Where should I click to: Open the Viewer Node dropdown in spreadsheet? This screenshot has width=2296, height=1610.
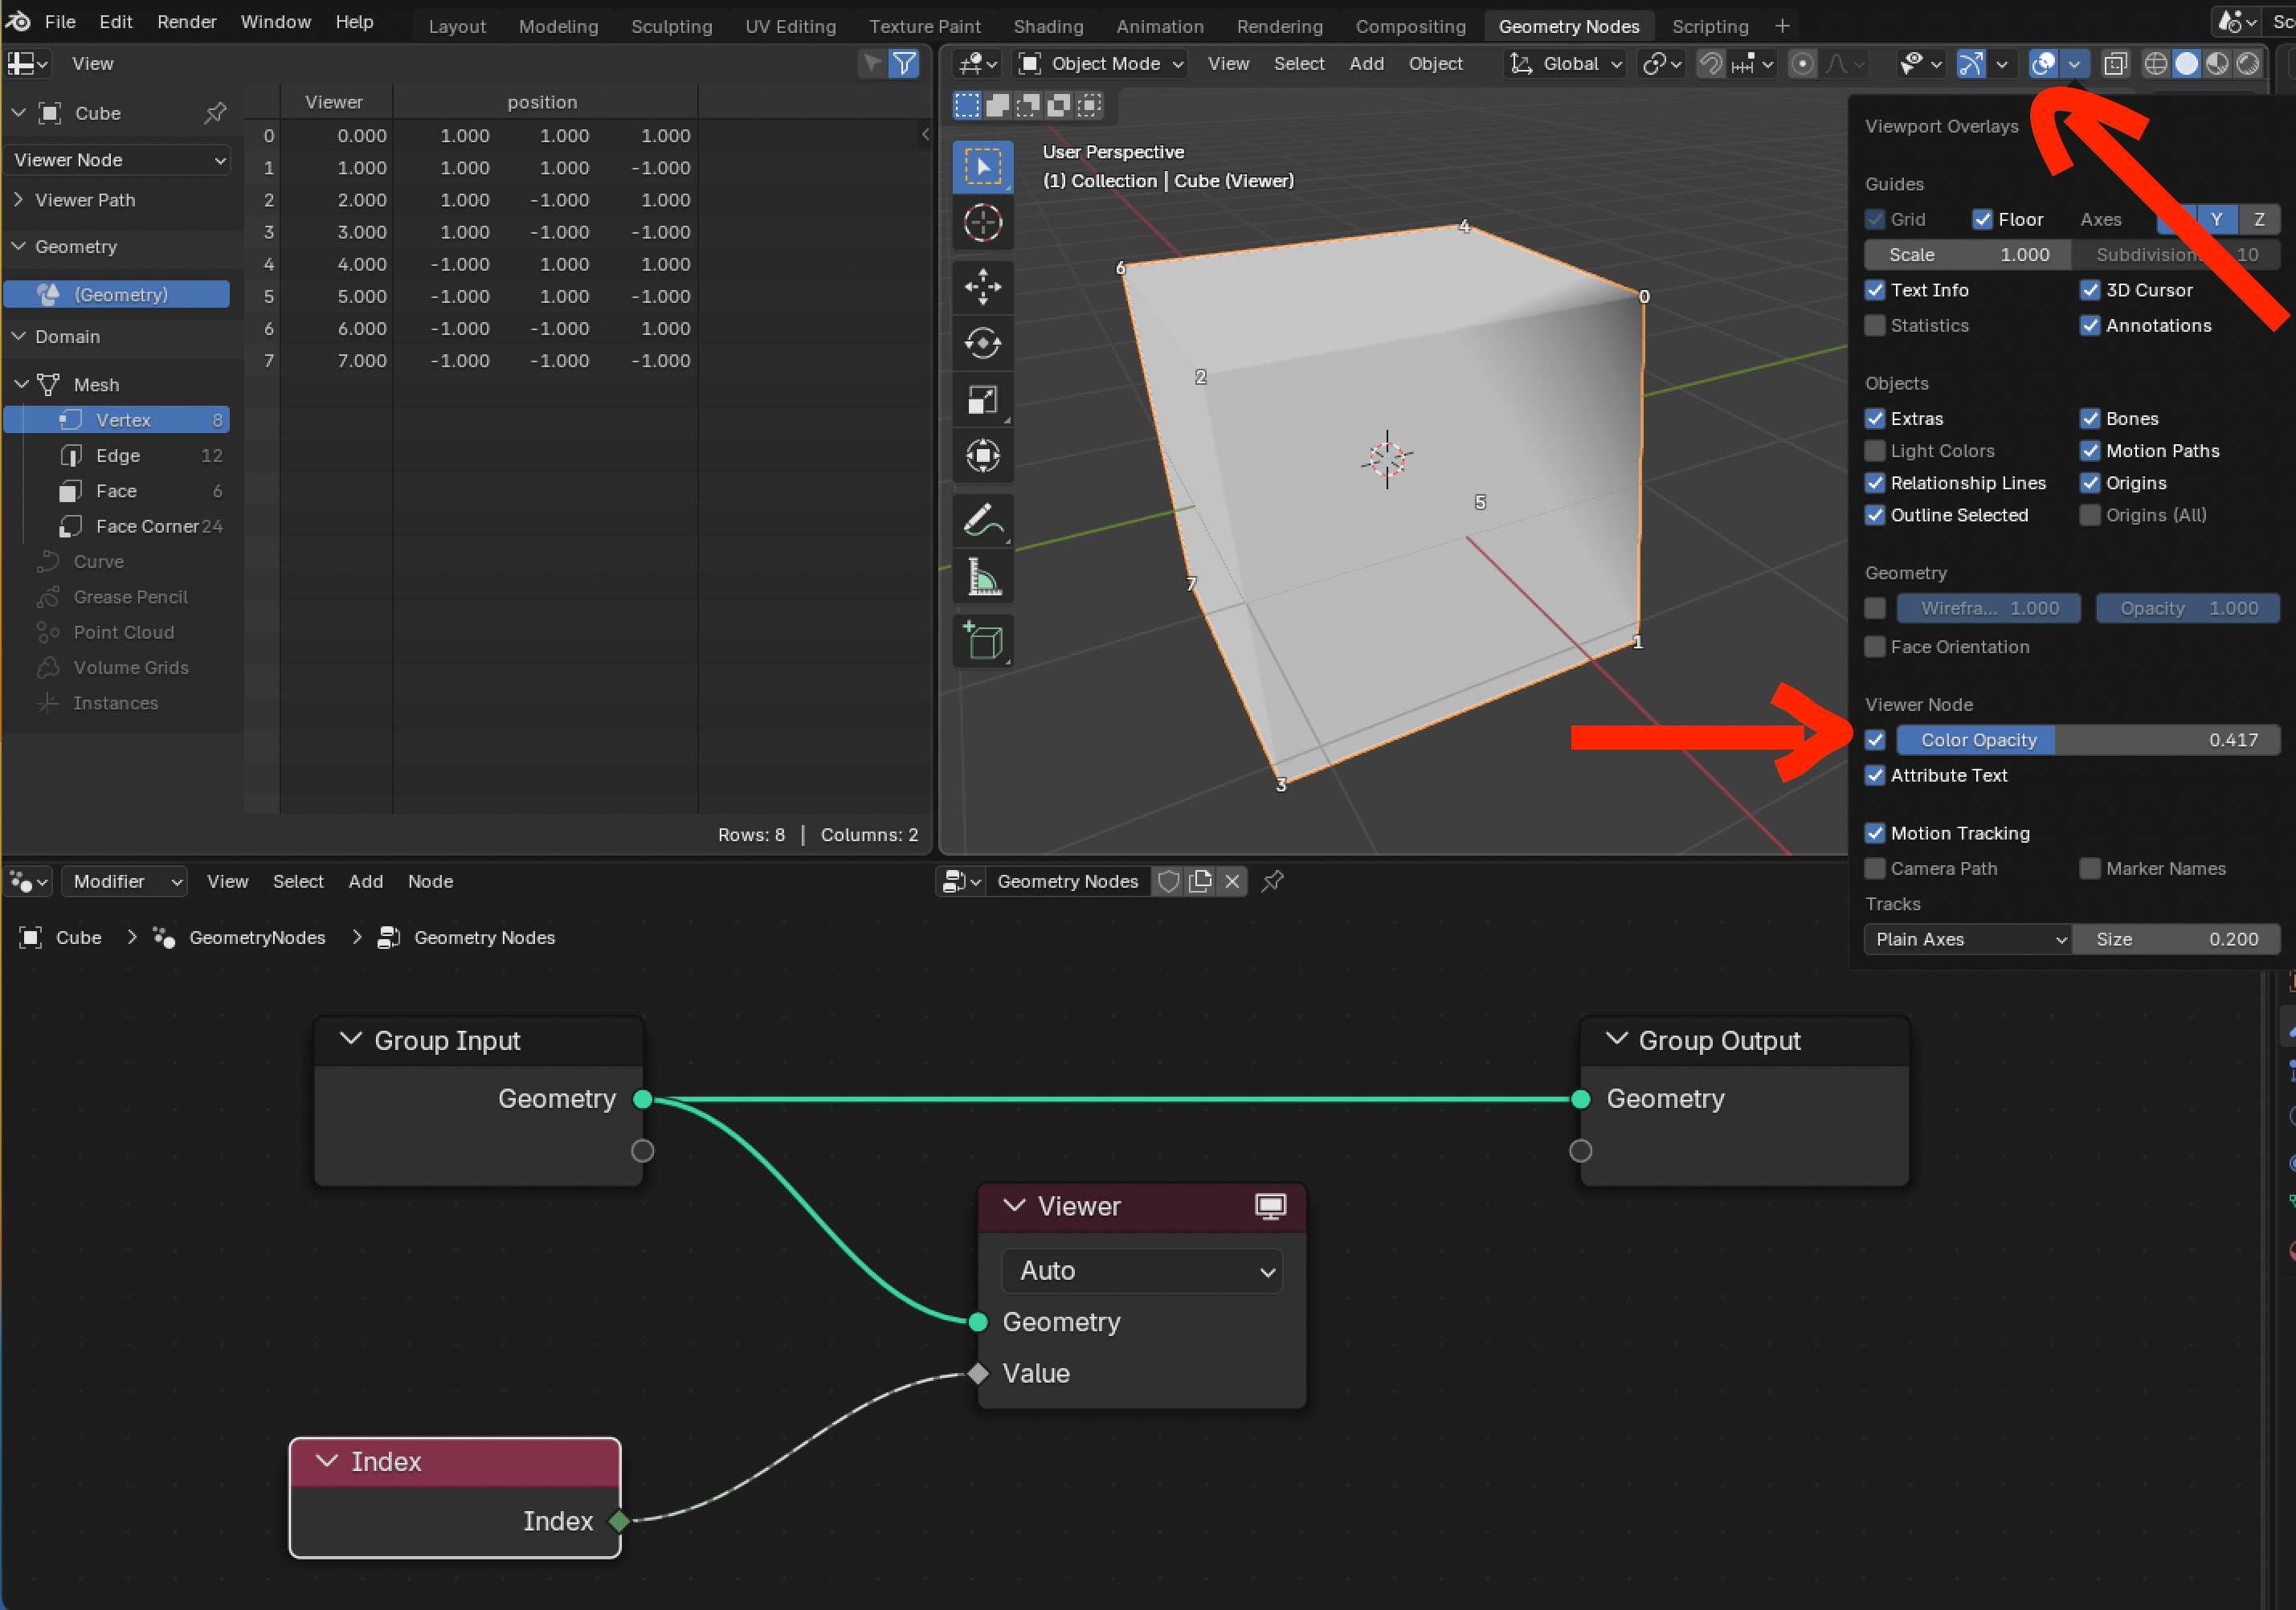(x=118, y=160)
